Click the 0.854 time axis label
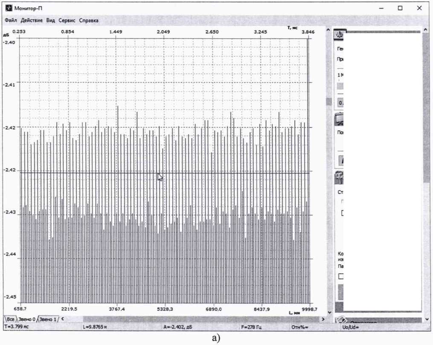This screenshot has width=433, height=345. [x=68, y=32]
